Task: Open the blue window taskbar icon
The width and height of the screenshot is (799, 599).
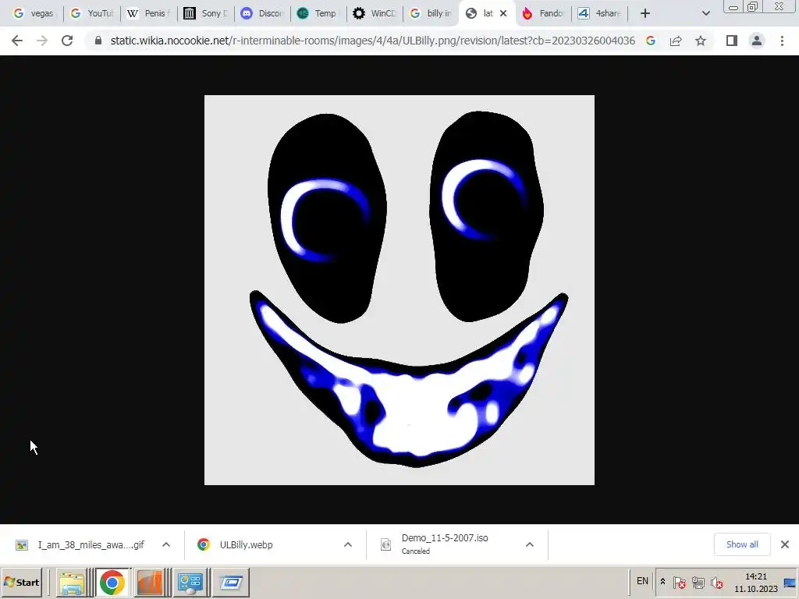Action: (x=230, y=582)
